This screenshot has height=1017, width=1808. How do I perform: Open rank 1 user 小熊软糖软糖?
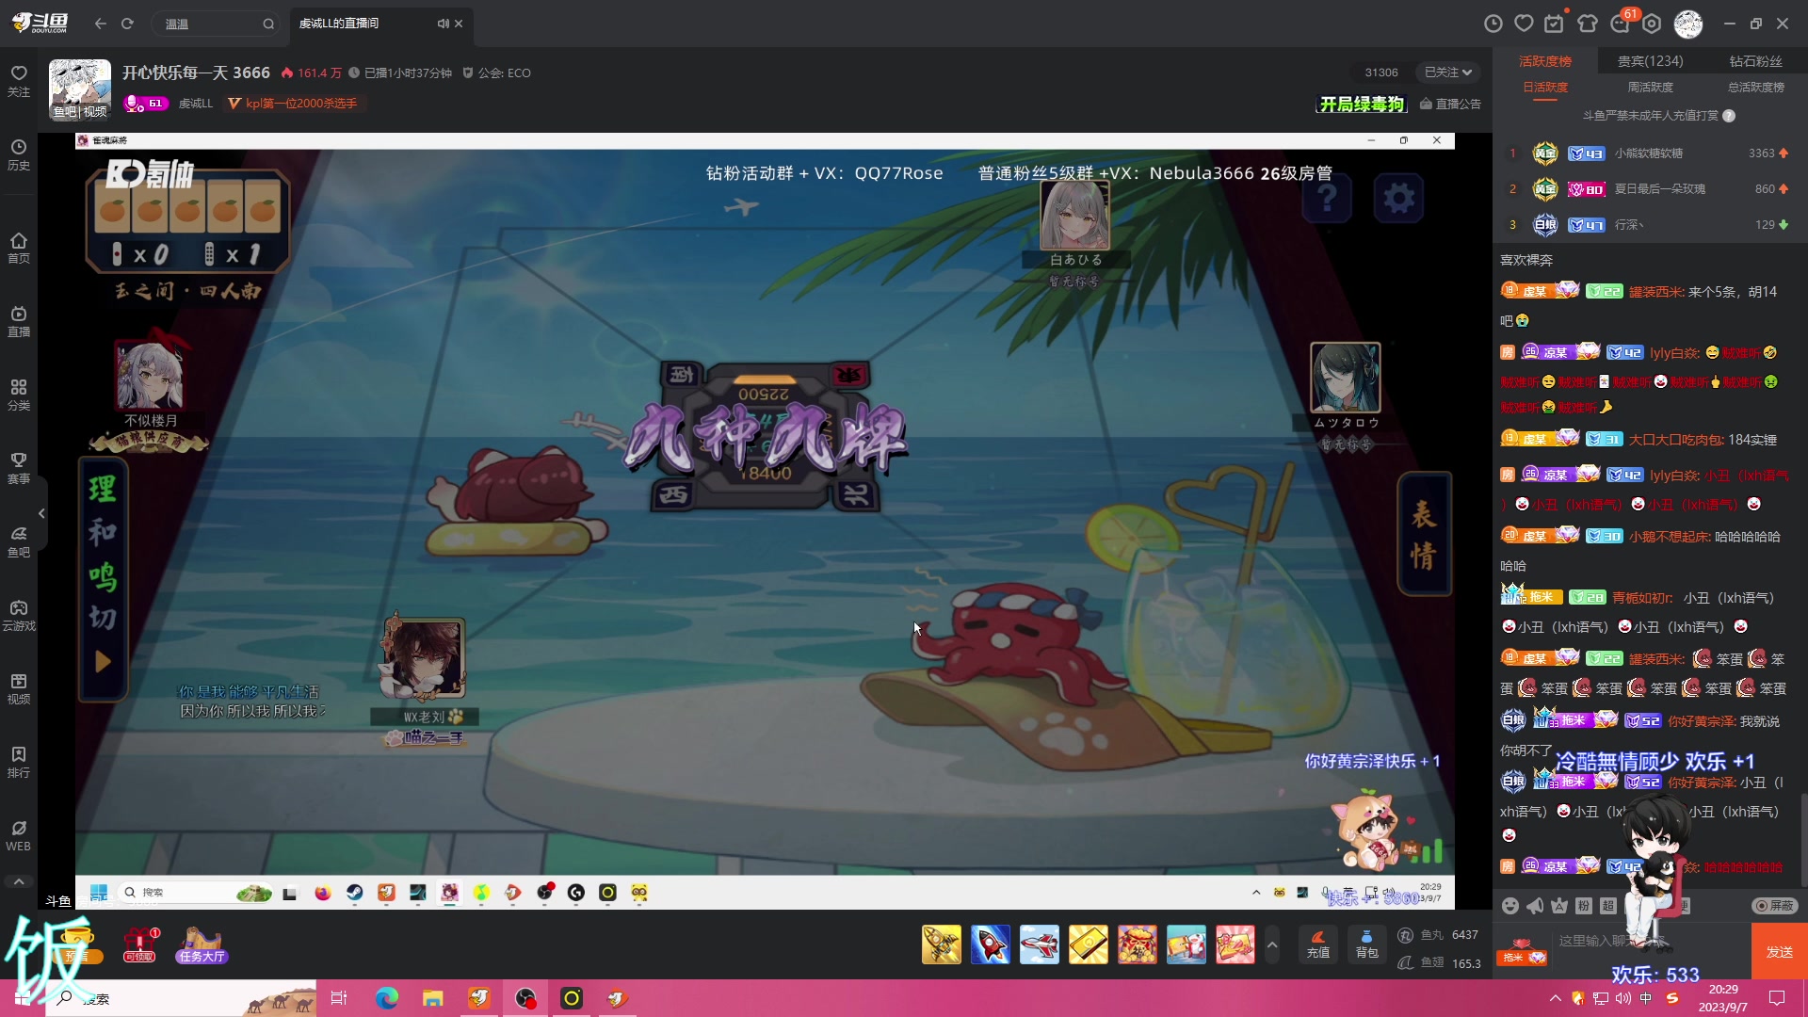point(1649,153)
